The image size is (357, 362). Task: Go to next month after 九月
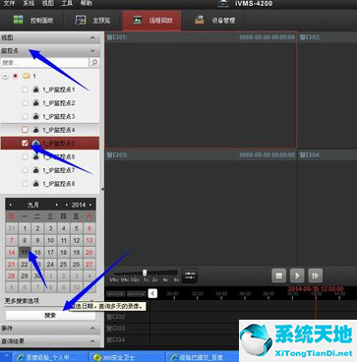pos(57,205)
